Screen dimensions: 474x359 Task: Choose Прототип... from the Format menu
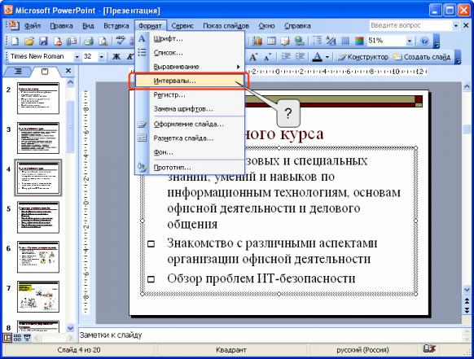(190, 168)
